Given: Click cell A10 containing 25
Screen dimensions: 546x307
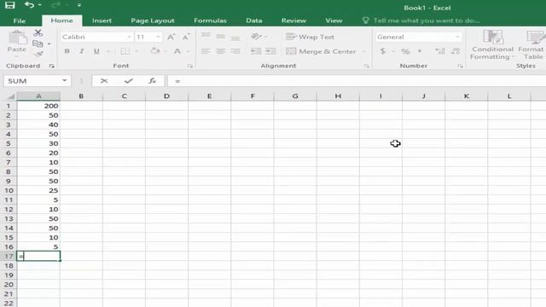Looking at the screenshot, I should [x=38, y=190].
